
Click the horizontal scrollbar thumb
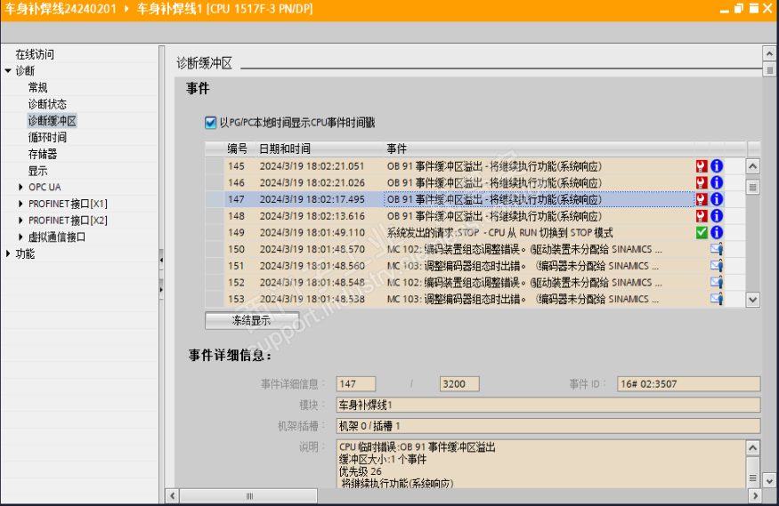click(x=248, y=495)
